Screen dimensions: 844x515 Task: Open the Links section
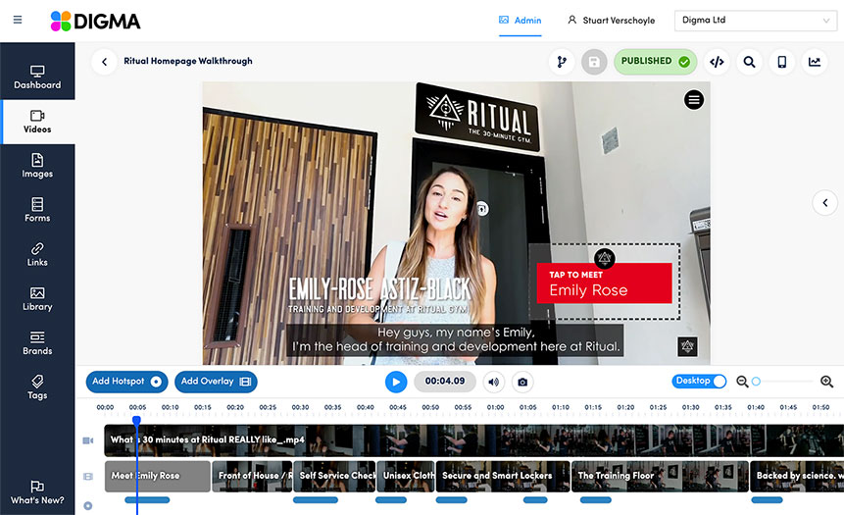click(37, 254)
